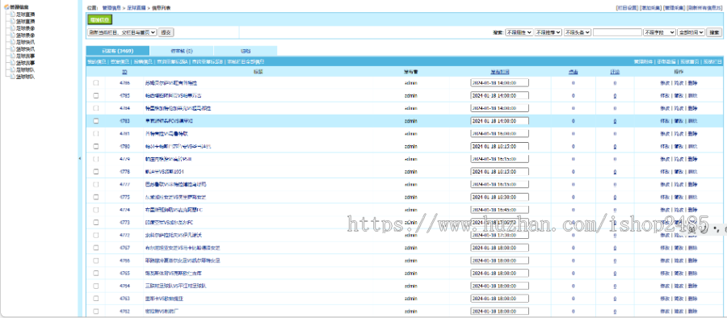The image size is (727, 318).
Task: Click 简改 in row 4785
Action: pyautogui.click(x=679, y=95)
